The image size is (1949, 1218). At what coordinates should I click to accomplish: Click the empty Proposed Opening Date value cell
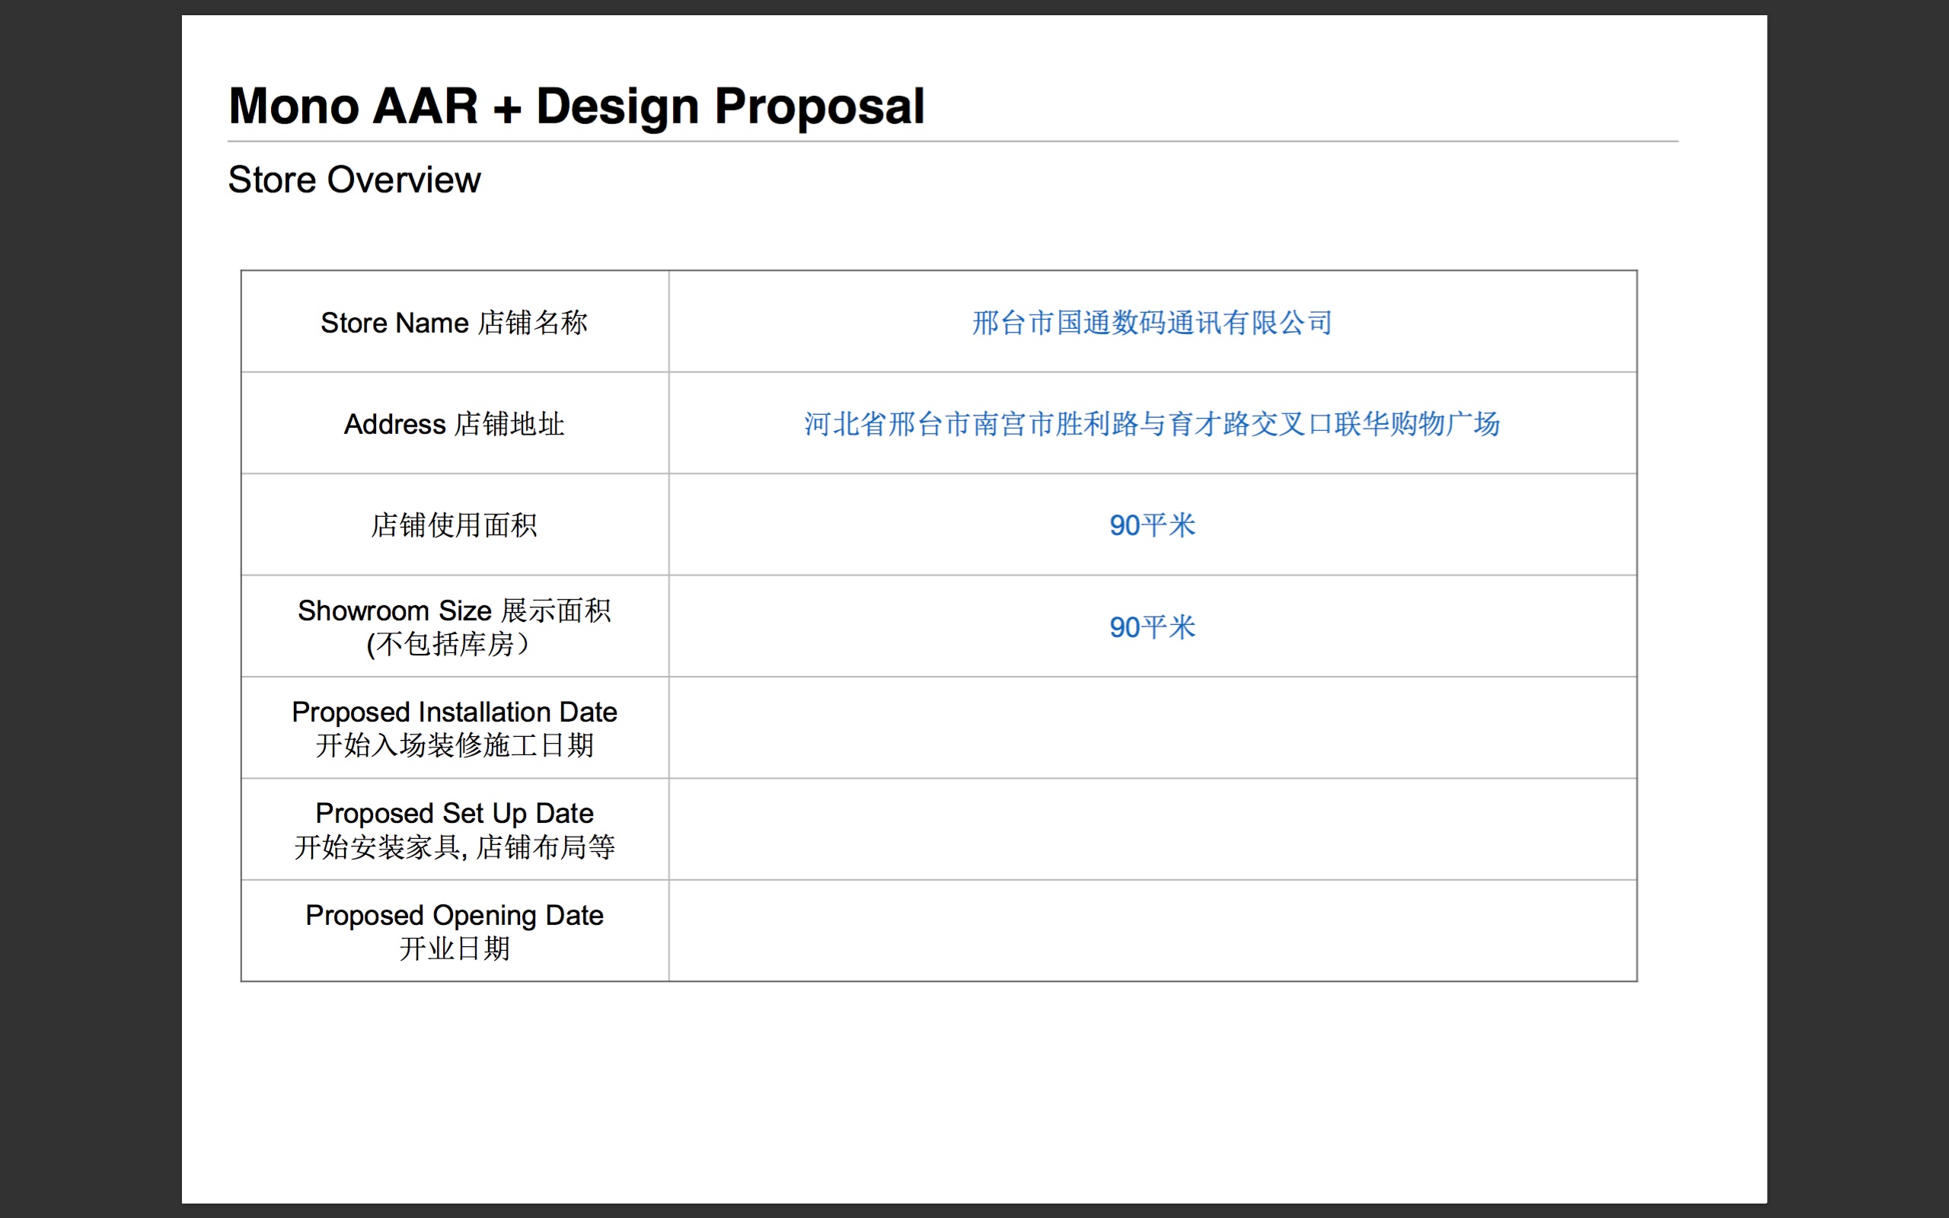(x=1152, y=931)
